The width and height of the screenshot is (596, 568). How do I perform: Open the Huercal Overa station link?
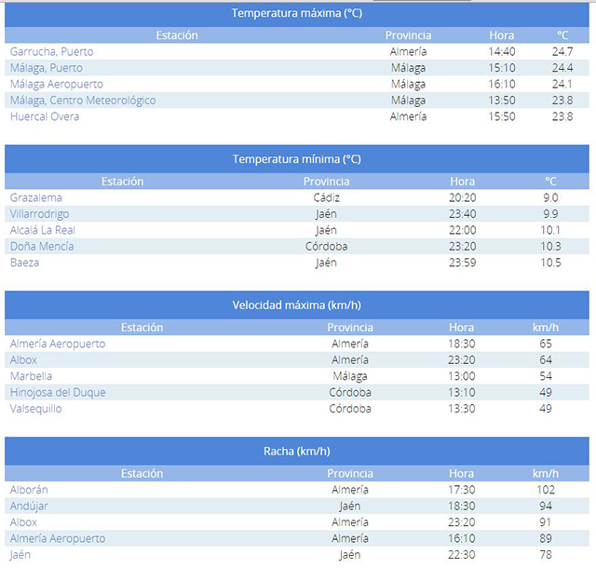click(45, 116)
